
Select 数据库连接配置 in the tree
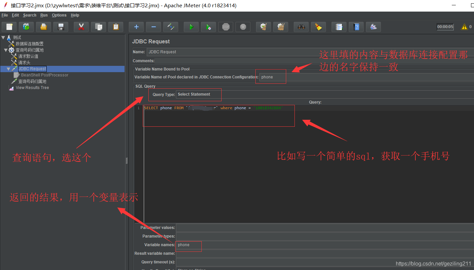pyautogui.click(x=29, y=44)
